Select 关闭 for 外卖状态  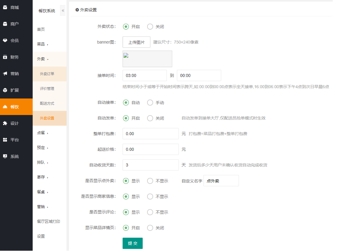point(150,27)
